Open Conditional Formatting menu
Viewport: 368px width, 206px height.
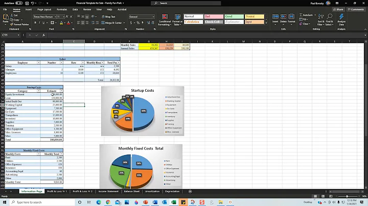[165, 20]
